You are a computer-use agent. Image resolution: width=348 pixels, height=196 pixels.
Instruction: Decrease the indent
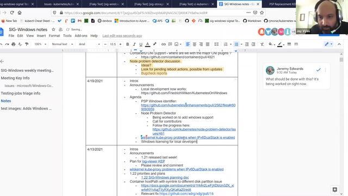246,44
